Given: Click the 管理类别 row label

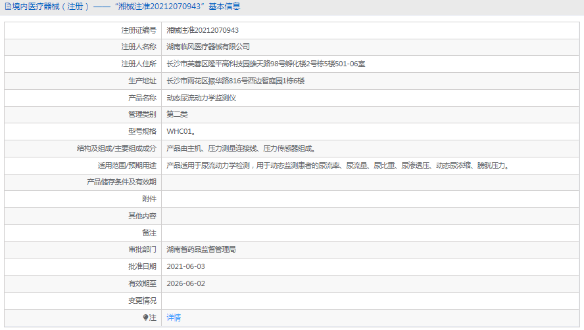Looking at the screenshot, I should pos(142,114).
